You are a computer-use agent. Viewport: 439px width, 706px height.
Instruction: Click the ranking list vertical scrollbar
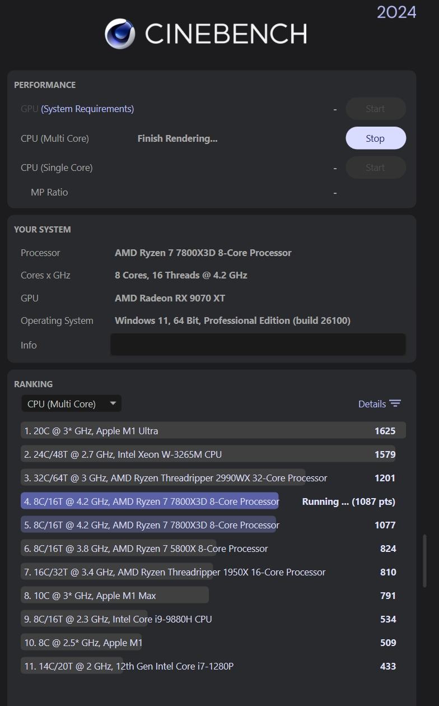pos(424,560)
